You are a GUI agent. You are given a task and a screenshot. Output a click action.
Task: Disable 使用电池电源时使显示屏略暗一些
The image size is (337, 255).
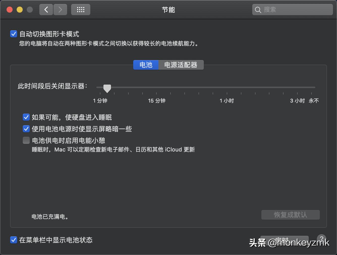coord(26,129)
